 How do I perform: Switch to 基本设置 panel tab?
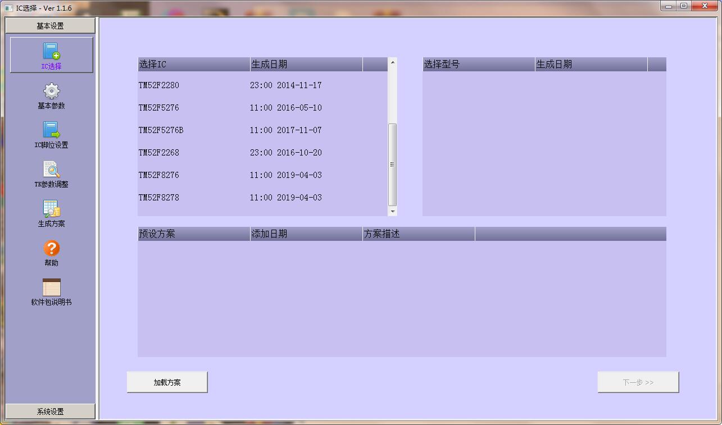click(50, 26)
